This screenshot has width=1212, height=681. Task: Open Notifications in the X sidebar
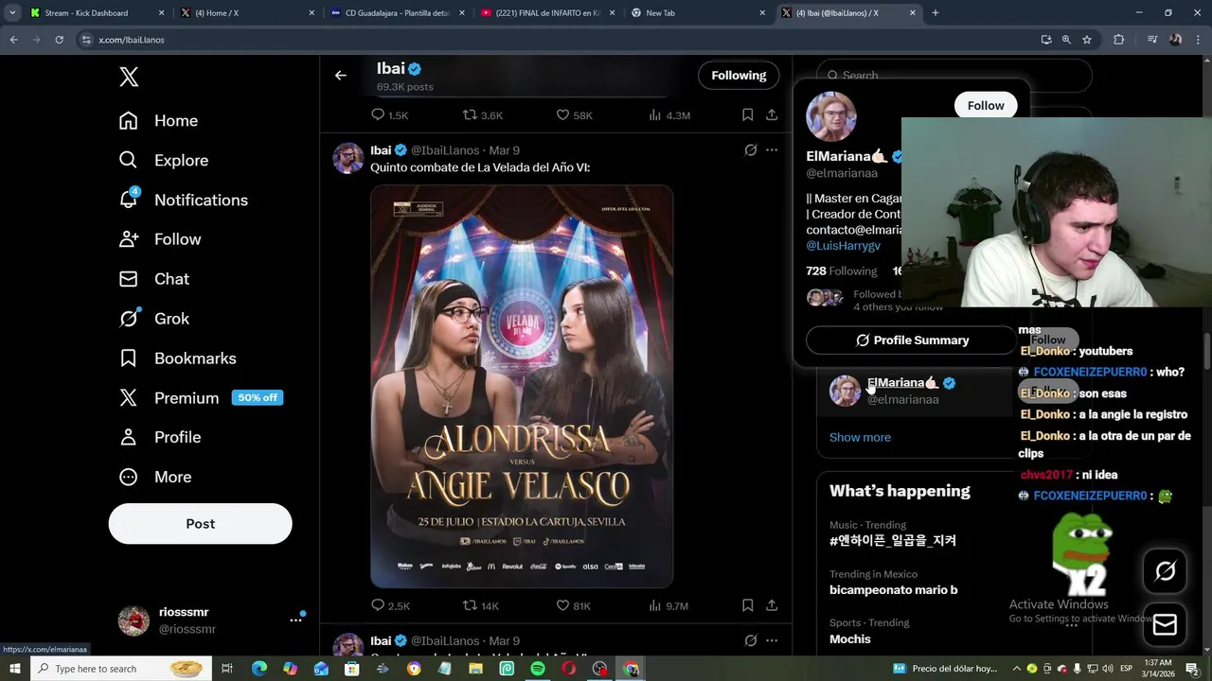183,201
